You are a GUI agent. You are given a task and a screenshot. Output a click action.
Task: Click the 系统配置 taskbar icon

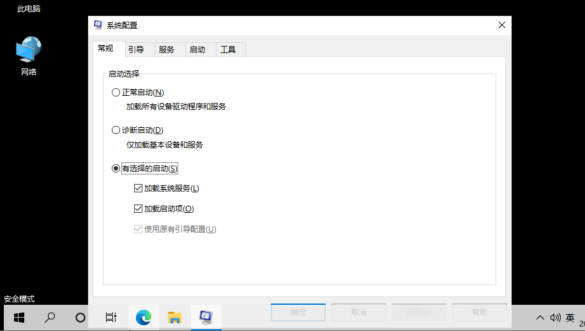coord(206,318)
